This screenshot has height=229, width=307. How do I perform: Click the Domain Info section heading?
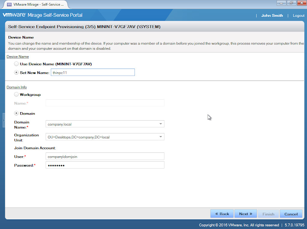point(17,87)
